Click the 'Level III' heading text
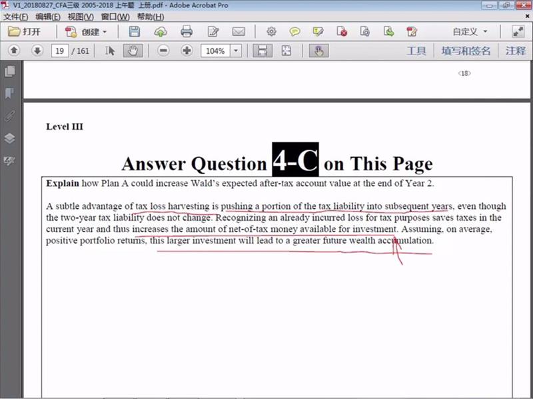 click(x=65, y=126)
